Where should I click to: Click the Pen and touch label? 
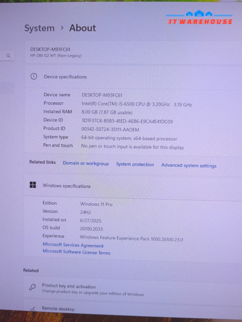(x=58, y=146)
